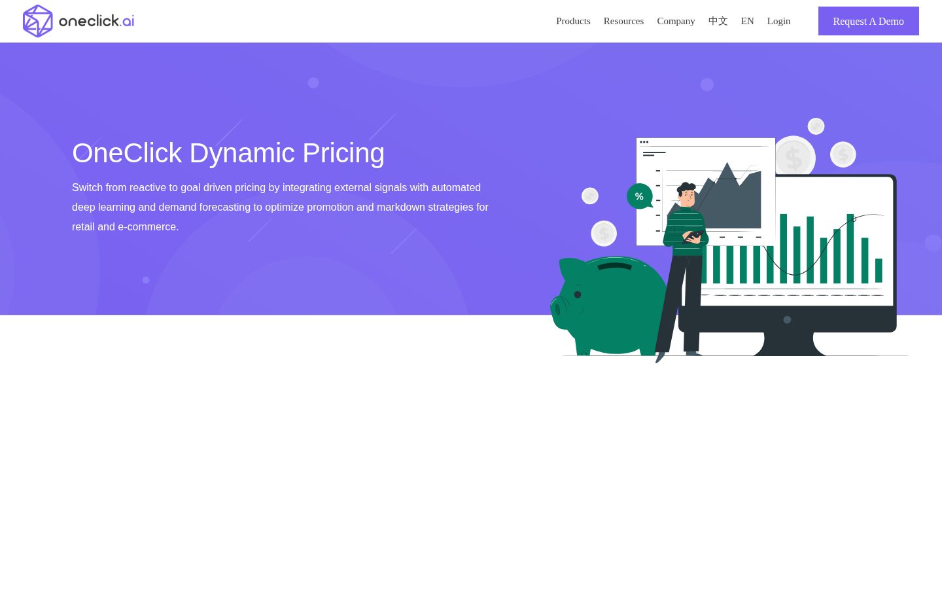Click the 'Switch from reactive to goal driven' paragraph
This screenshot has width=942, height=589.
click(280, 207)
